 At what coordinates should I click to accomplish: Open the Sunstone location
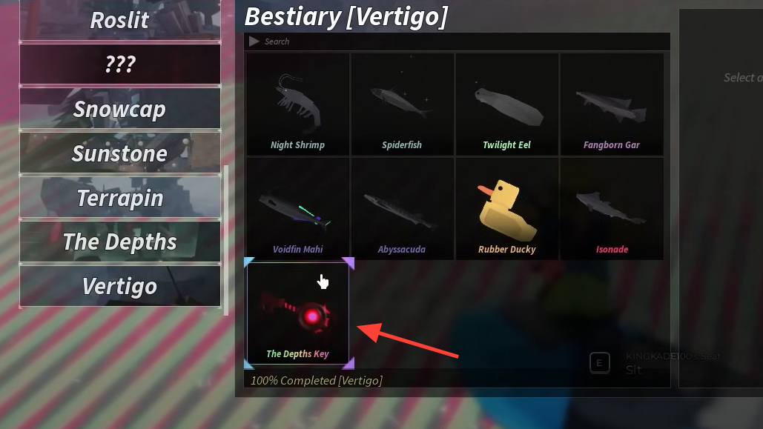119,153
